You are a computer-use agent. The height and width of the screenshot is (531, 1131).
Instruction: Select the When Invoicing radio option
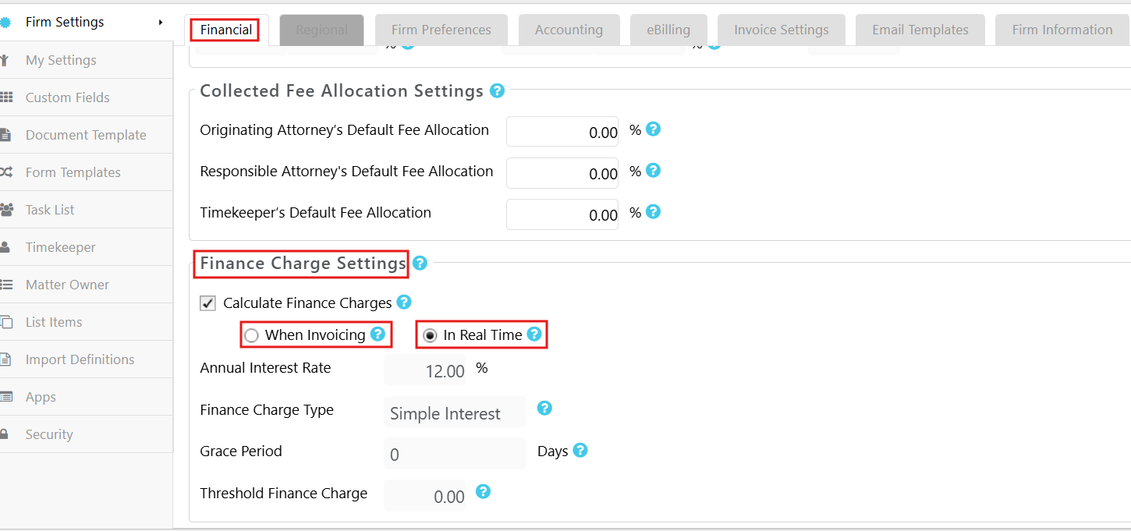[x=251, y=336]
